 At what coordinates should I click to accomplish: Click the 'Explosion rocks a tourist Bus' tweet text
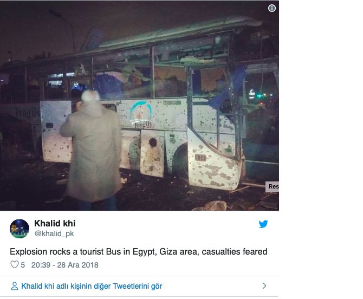[x=139, y=251]
